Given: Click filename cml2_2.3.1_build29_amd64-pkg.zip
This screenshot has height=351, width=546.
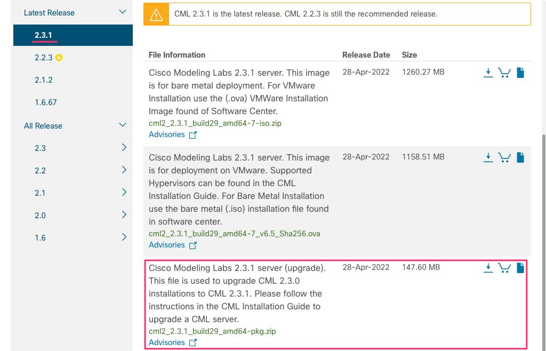Looking at the screenshot, I should coord(212,331).
